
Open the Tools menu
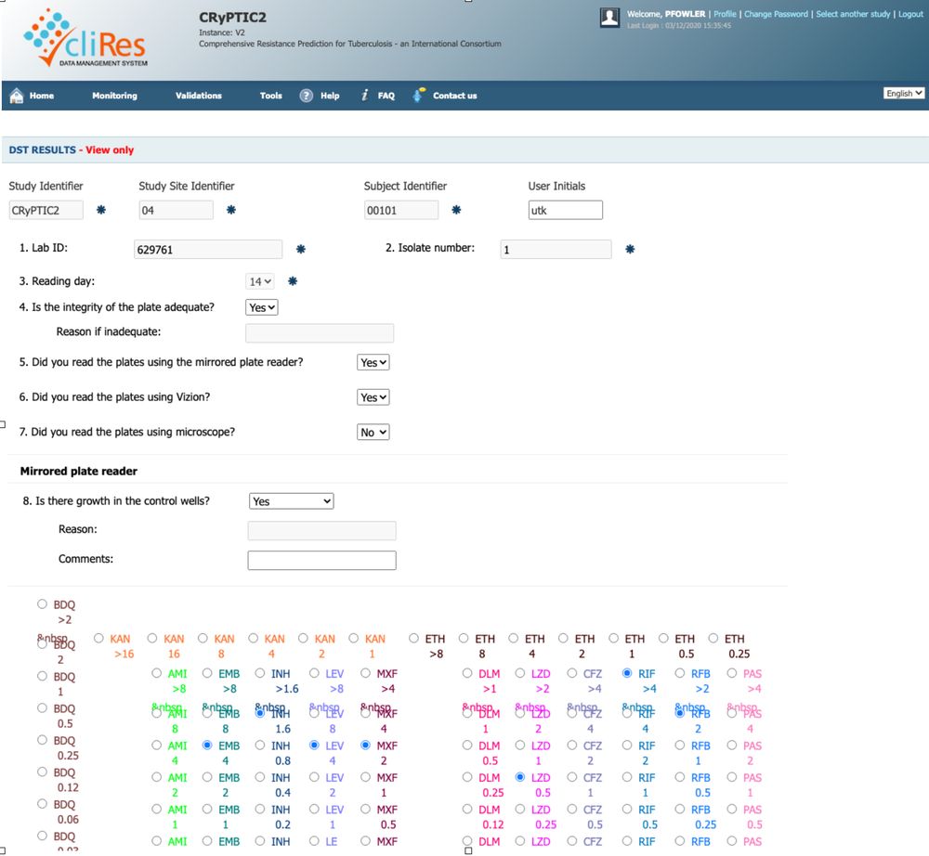(x=270, y=96)
